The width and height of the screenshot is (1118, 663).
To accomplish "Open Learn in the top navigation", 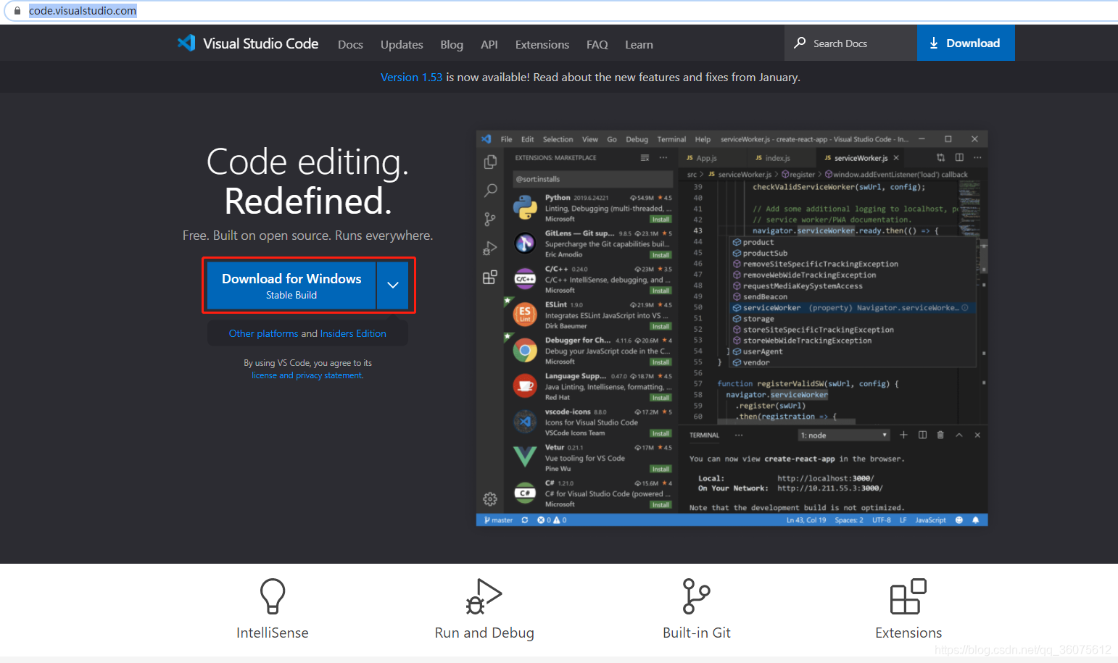I will (639, 44).
